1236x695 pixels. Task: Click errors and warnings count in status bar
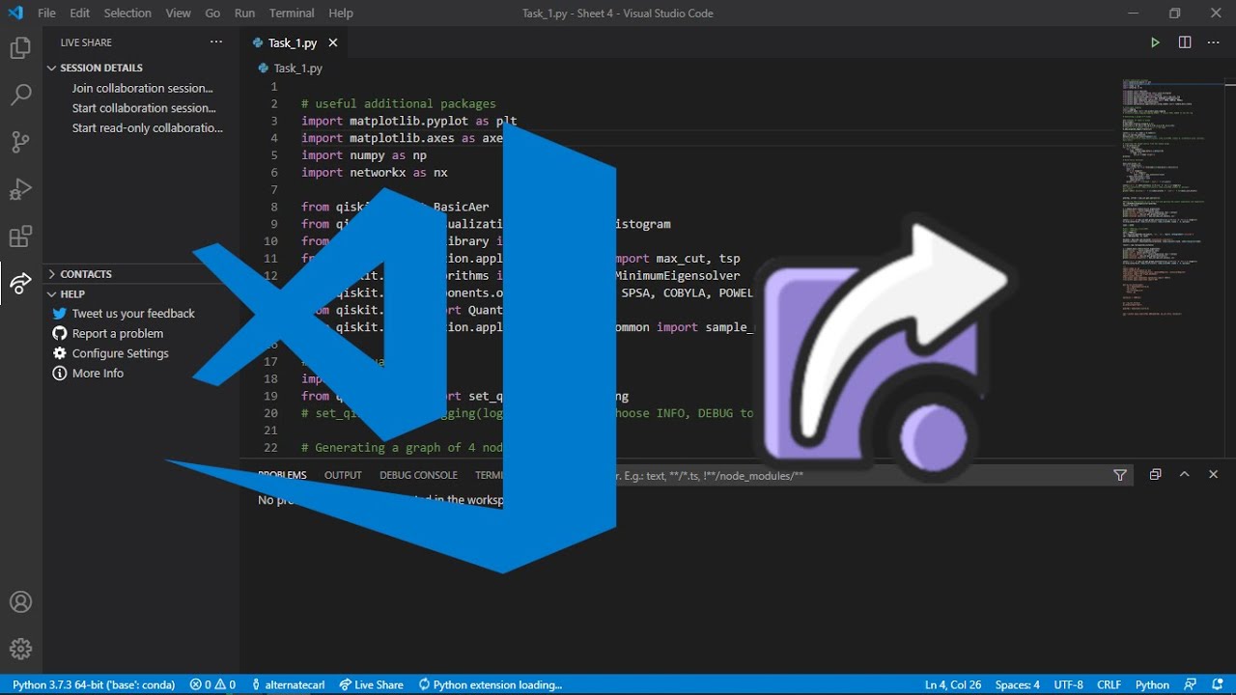[212, 684]
